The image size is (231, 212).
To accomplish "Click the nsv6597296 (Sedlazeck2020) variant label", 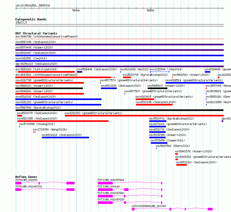I will pyautogui.click(x=36, y=42).
